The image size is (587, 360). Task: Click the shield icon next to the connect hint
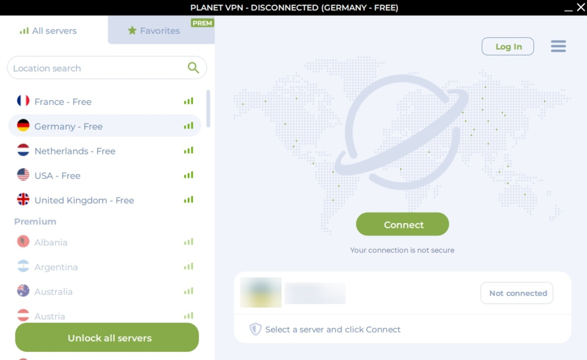point(256,329)
